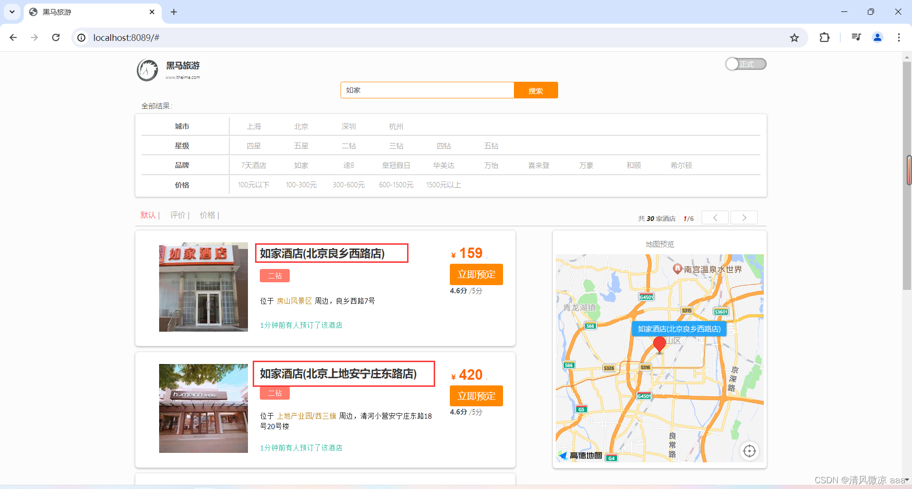This screenshot has height=489, width=912.
Task: Select brand 喜来登
Action: coord(539,165)
